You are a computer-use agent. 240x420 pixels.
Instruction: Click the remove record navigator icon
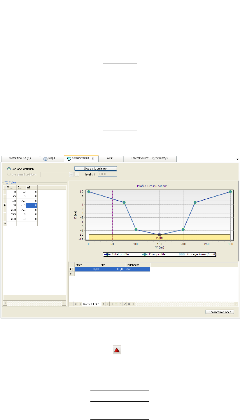pos(120,304)
